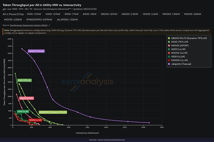Screen dimensions: 214x142
Task: Click the GB200 NVL72 (Dynamo TRTLLM) chart label
Action: [x=53, y=112]
